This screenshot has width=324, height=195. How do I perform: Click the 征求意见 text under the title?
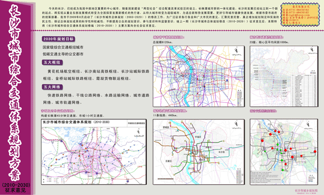(16, 190)
